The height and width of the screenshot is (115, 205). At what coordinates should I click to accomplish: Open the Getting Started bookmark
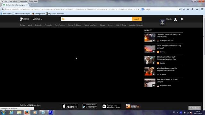click(38, 13)
